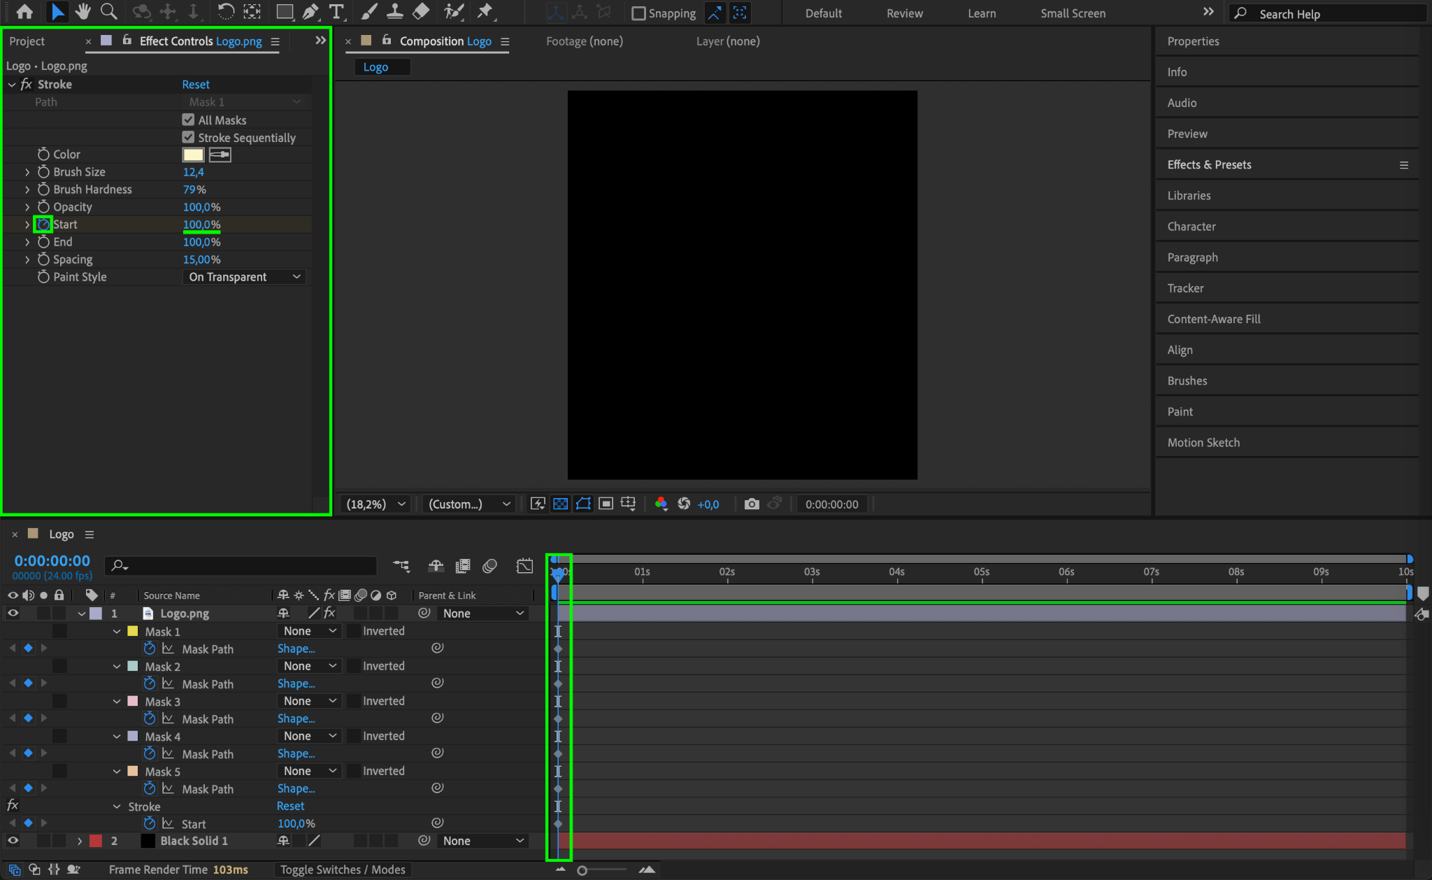Viewport: 1432px width, 880px height.
Task: Click Reset link for Stroke effect
Action: click(x=196, y=85)
